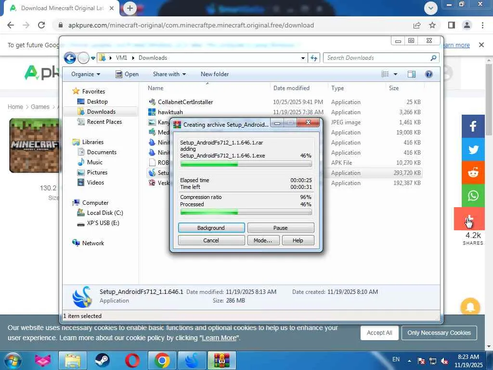Viewport: 493px width, 370px height.
Task: Select Desktop in the navigation pane
Action: point(97,102)
